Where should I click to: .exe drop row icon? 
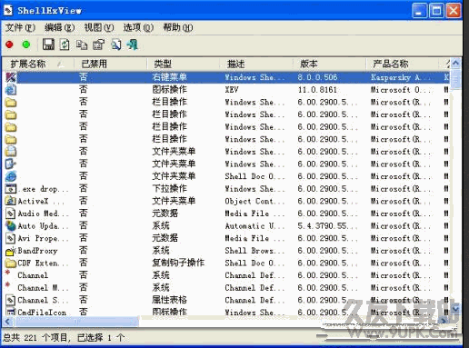(x=11, y=189)
